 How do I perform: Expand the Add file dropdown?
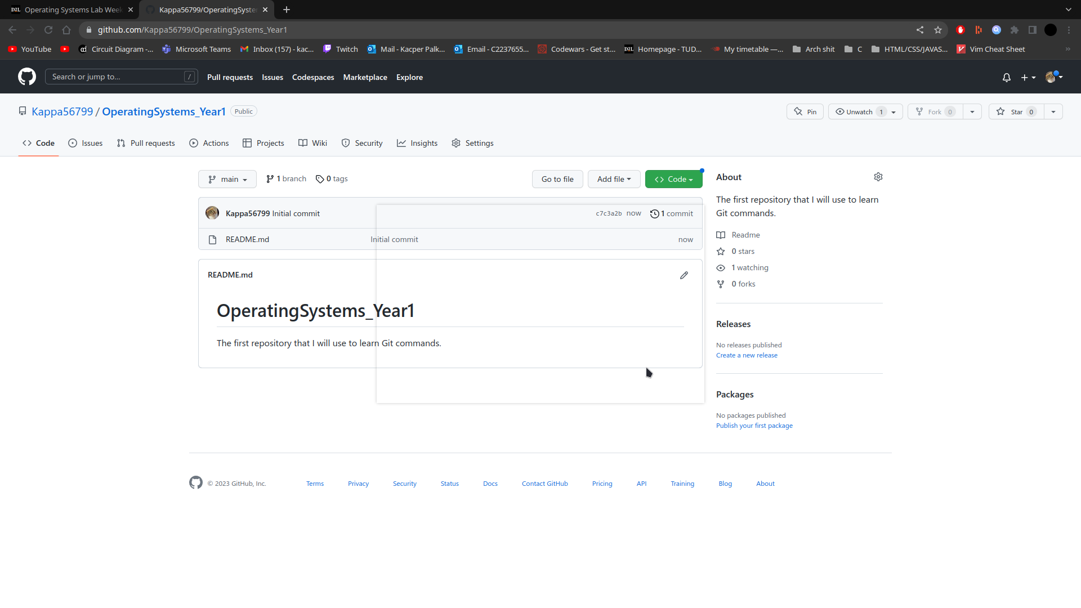(x=614, y=179)
